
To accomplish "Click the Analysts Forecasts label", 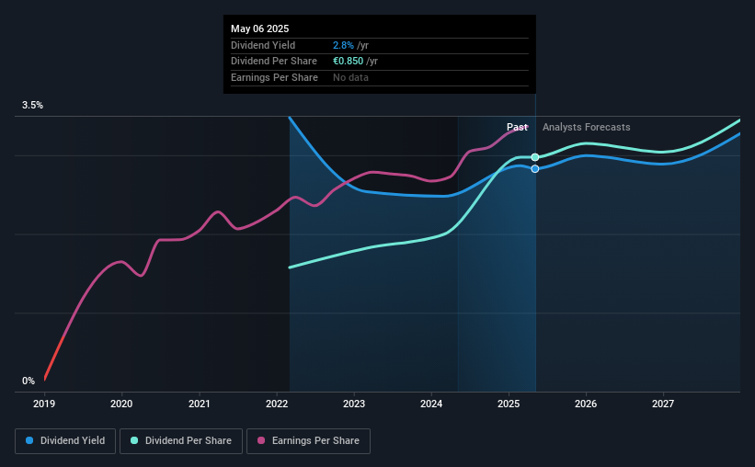I will coord(587,127).
